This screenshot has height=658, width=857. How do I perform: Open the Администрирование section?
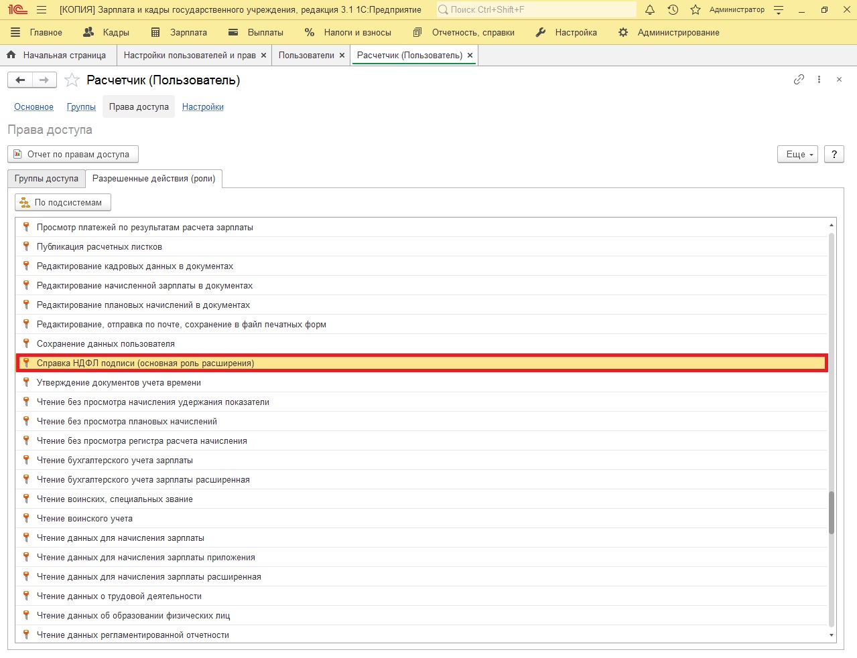pos(669,32)
